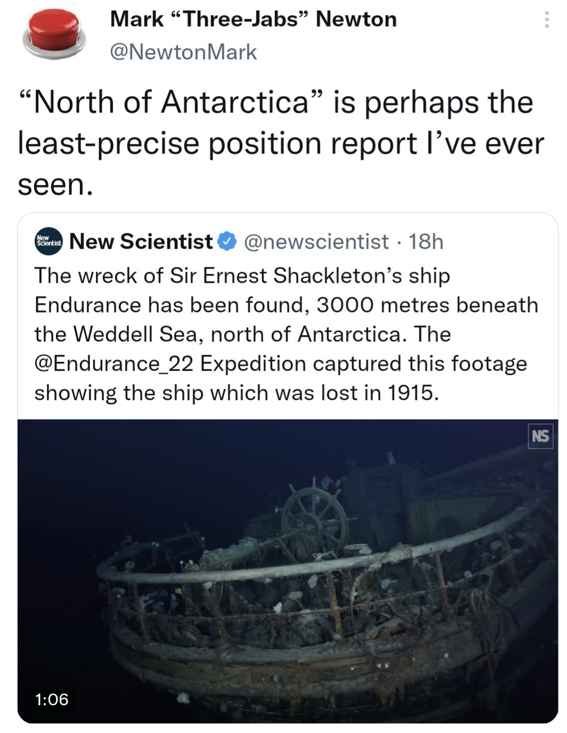Click the blue verified badge
This screenshot has height=733, width=567.
pos(228,242)
